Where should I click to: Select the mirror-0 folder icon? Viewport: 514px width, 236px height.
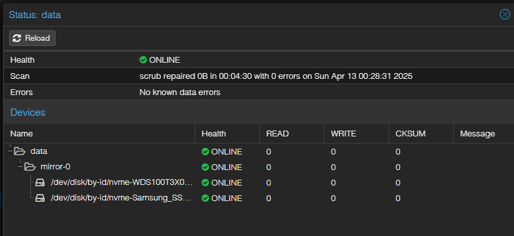[30, 167]
